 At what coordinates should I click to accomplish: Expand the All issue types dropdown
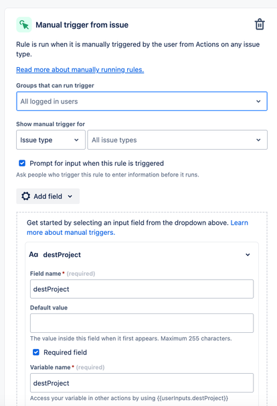click(177, 140)
